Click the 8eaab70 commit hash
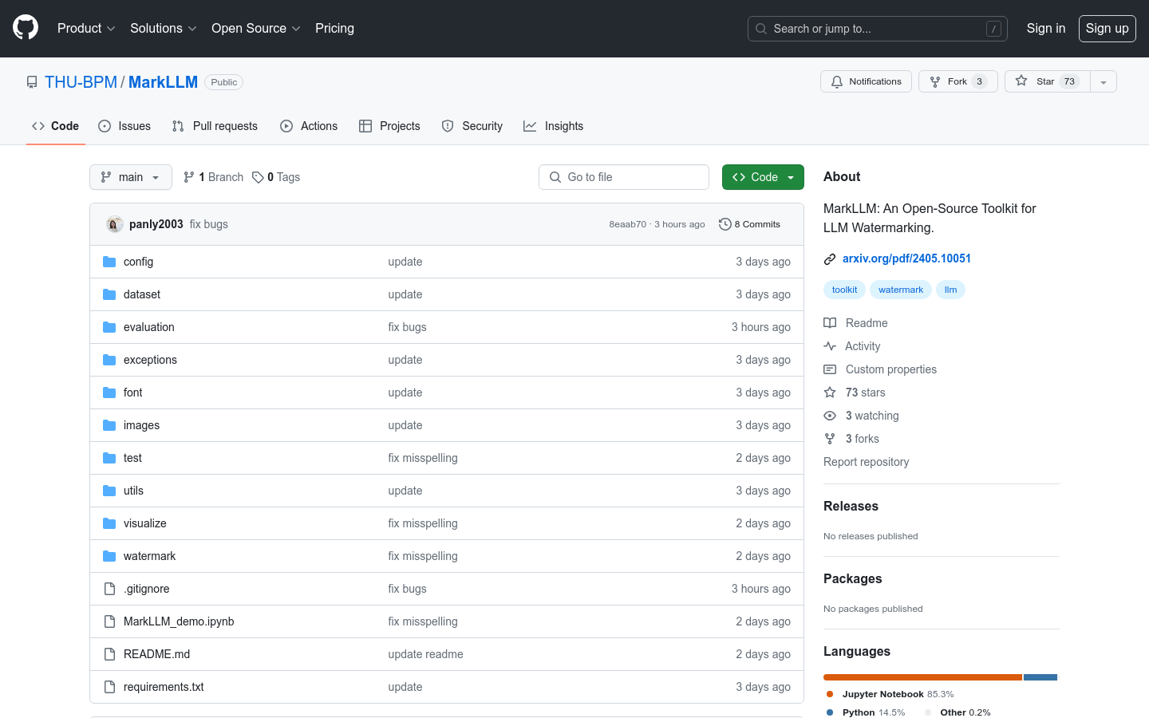 [x=627, y=224]
